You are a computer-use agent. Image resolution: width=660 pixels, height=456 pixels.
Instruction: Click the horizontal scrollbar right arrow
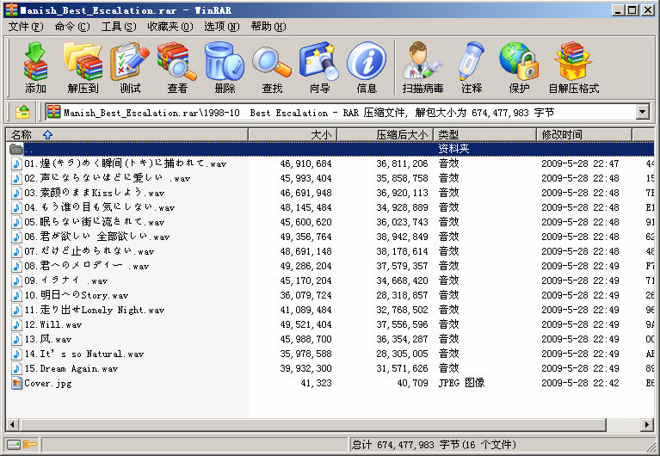pyautogui.click(x=647, y=424)
